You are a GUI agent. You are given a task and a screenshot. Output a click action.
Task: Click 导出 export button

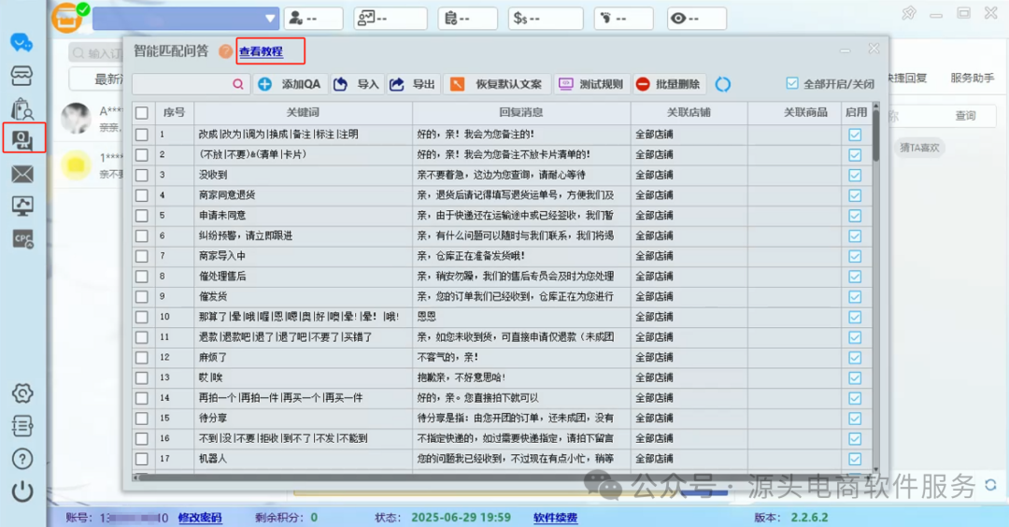point(413,84)
